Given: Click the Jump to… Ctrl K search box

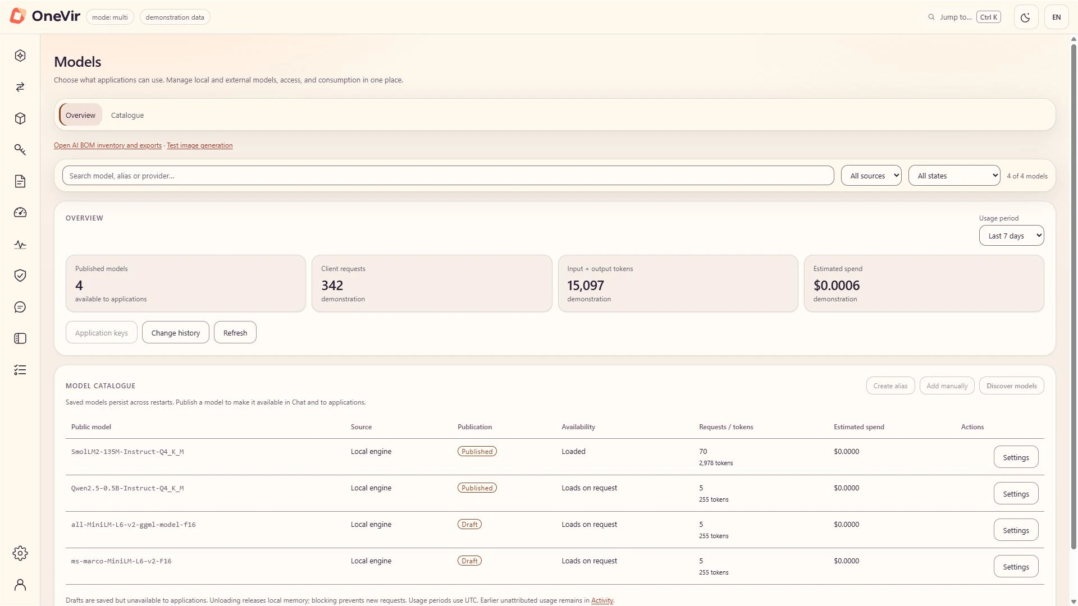Looking at the screenshot, I should tap(964, 17).
